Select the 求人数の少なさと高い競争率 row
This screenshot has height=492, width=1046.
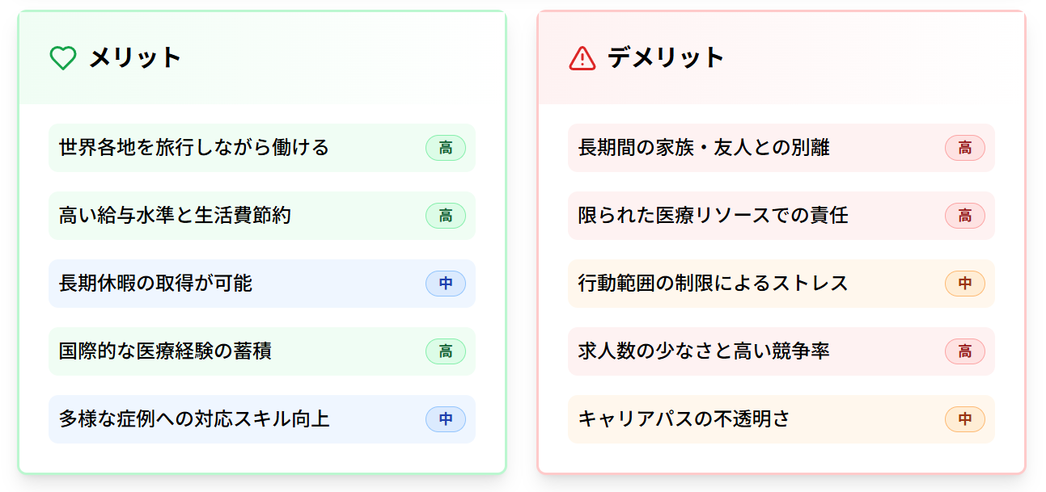[781, 351]
